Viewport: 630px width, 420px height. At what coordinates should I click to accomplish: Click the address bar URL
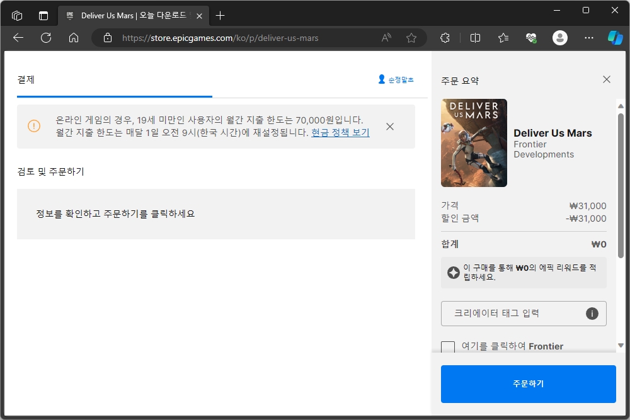pyautogui.click(x=220, y=38)
